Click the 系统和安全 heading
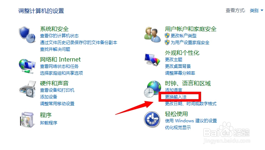Viewport: 265px width, 150px height. pos(54,29)
